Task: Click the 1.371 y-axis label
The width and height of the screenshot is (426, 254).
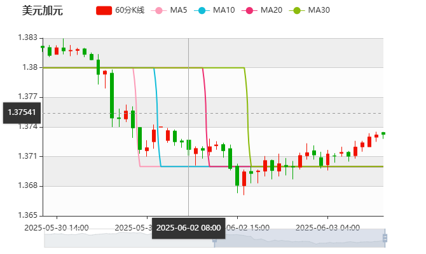Action: [x=28, y=156]
